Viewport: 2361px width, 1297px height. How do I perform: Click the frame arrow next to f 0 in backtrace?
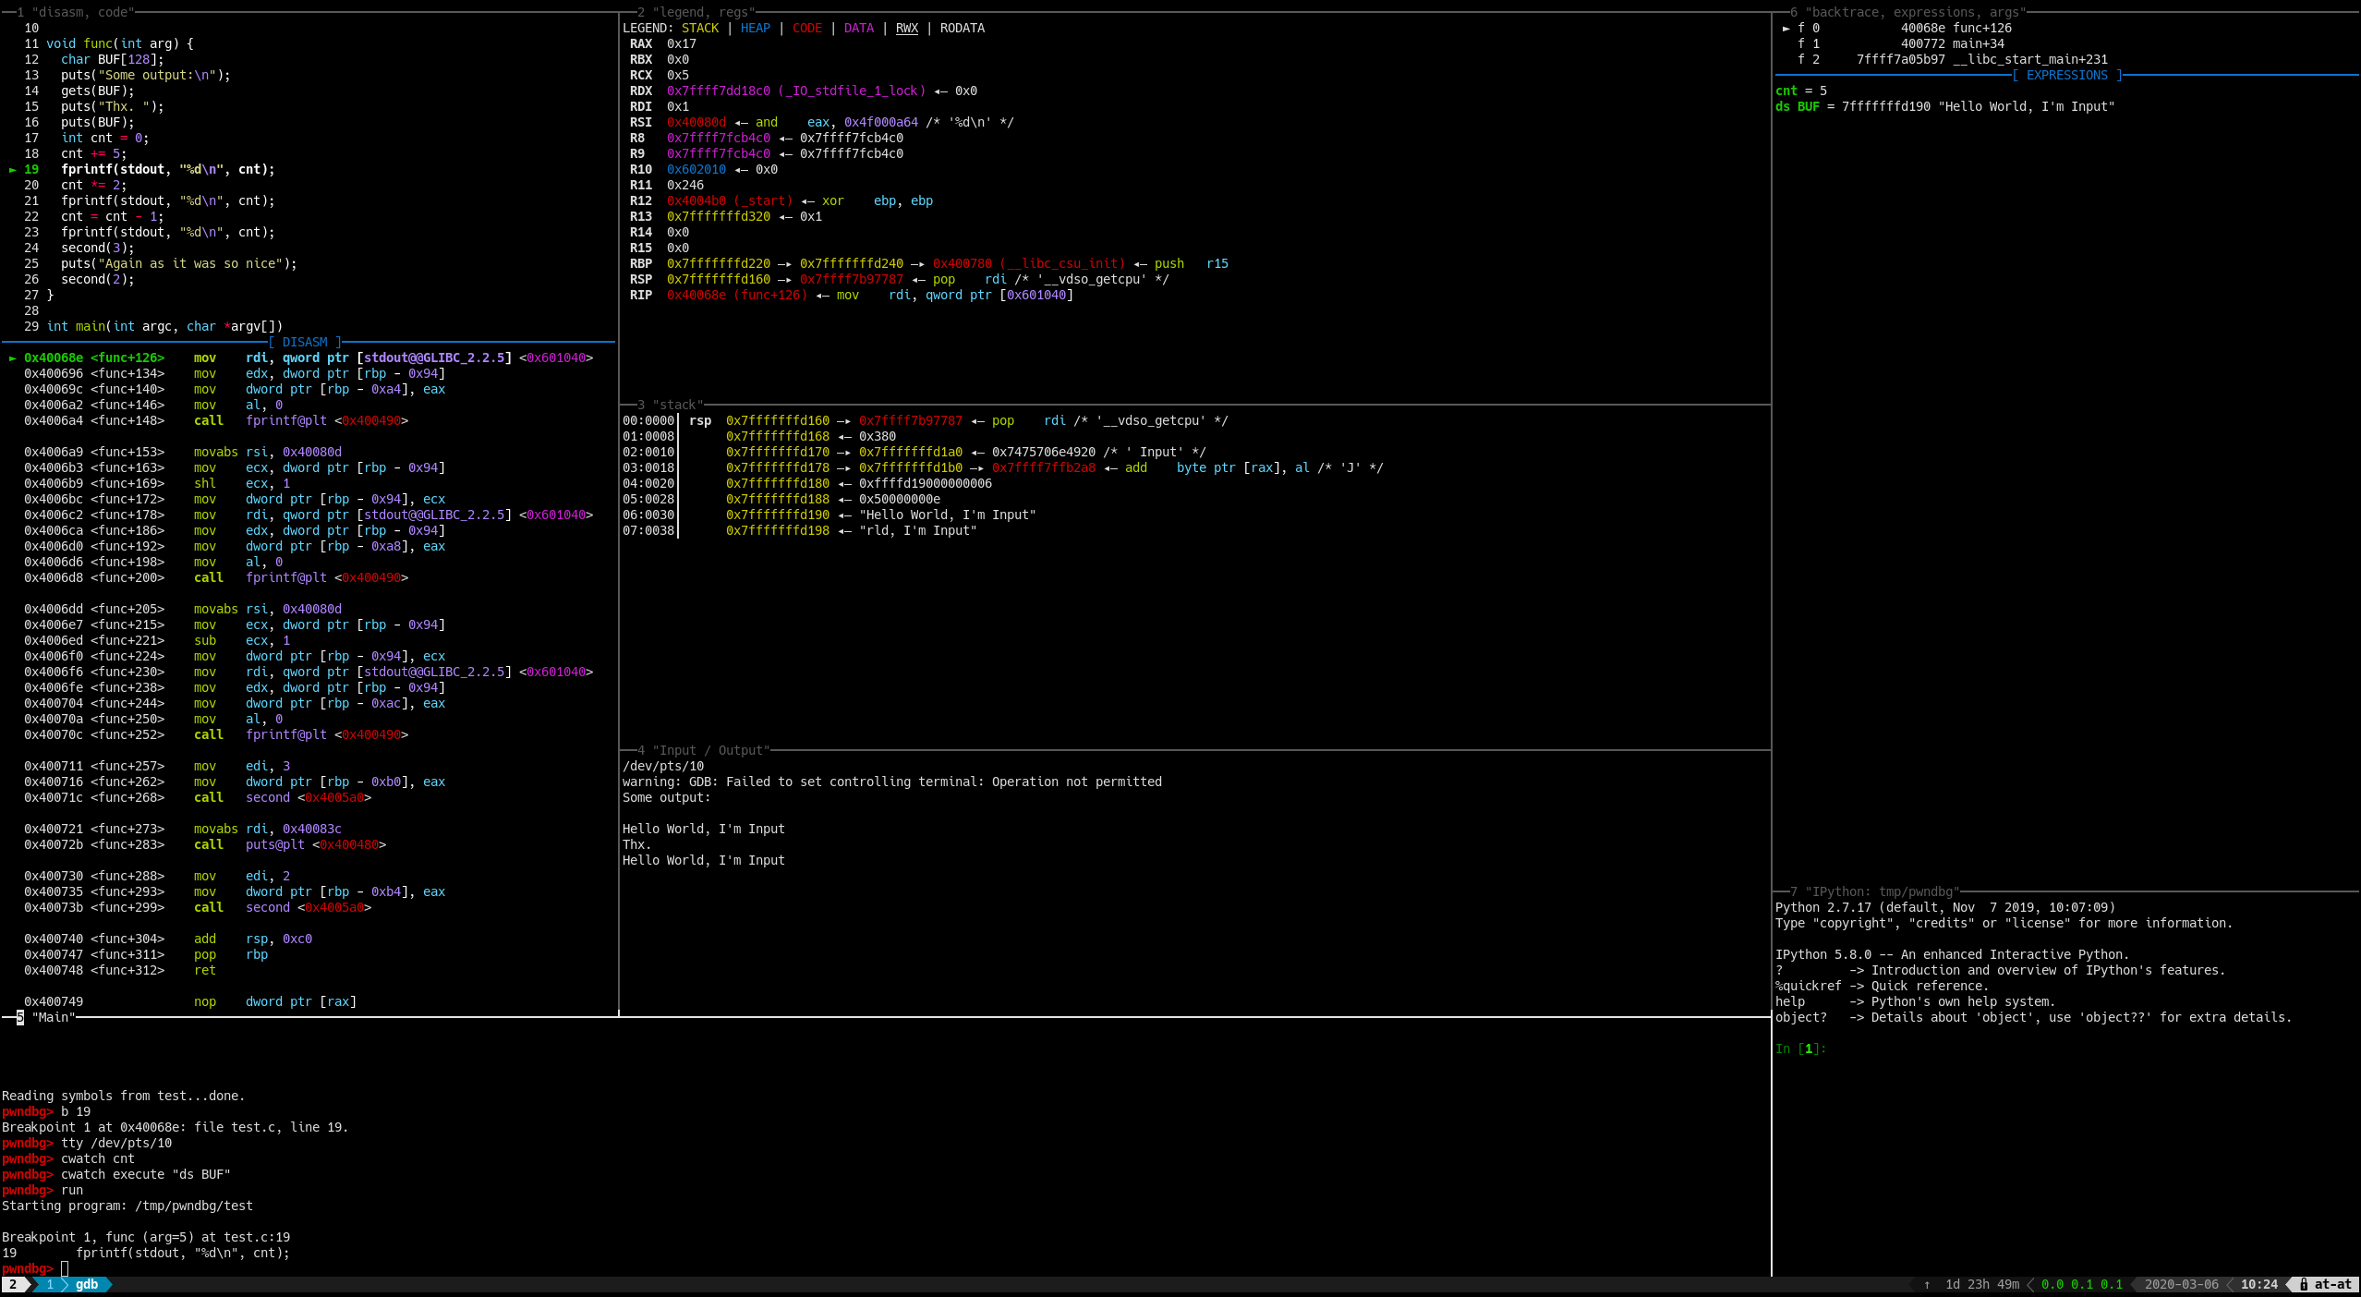(1786, 29)
